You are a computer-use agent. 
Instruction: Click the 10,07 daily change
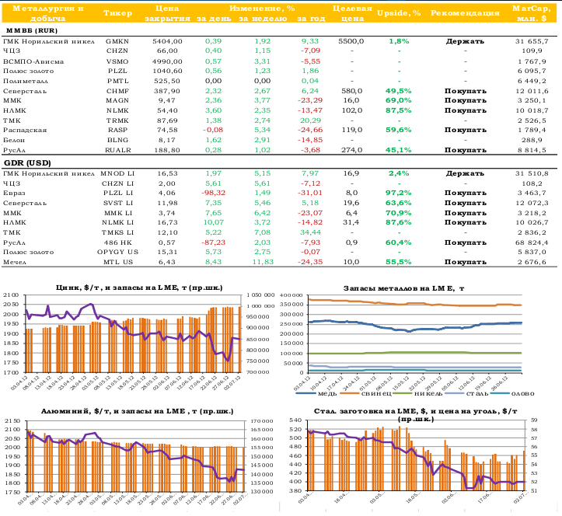pyautogui.click(x=213, y=222)
